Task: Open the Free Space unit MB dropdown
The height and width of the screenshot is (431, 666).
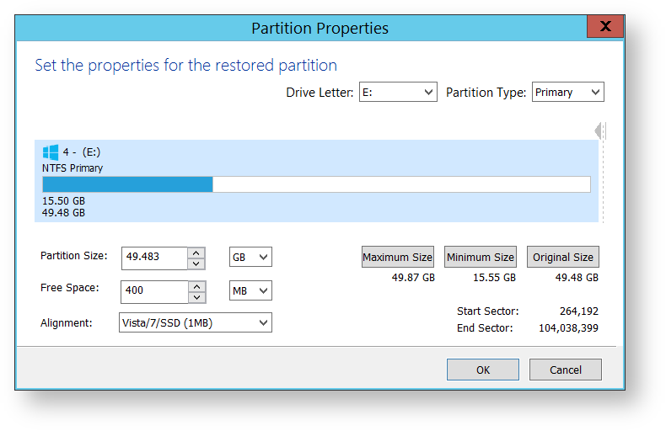Action: (x=250, y=290)
